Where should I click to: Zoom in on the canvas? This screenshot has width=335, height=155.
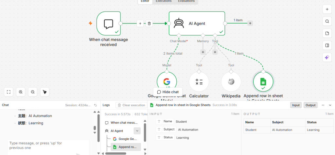coord(21,92)
